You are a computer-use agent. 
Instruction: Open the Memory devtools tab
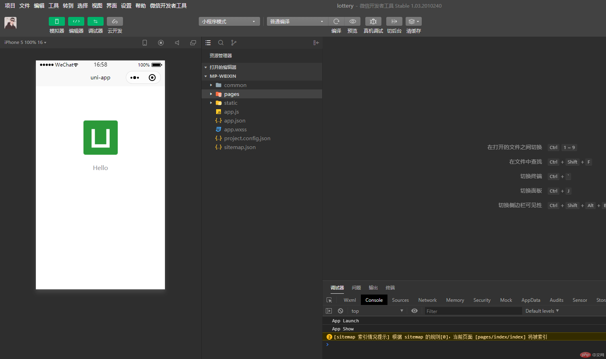click(x=455, y=300)
